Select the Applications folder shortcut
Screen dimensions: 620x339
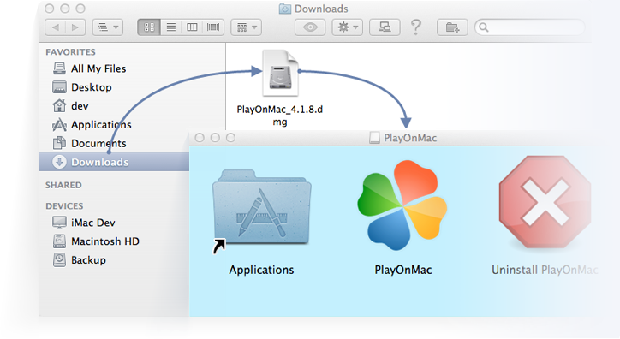[261, 209]
